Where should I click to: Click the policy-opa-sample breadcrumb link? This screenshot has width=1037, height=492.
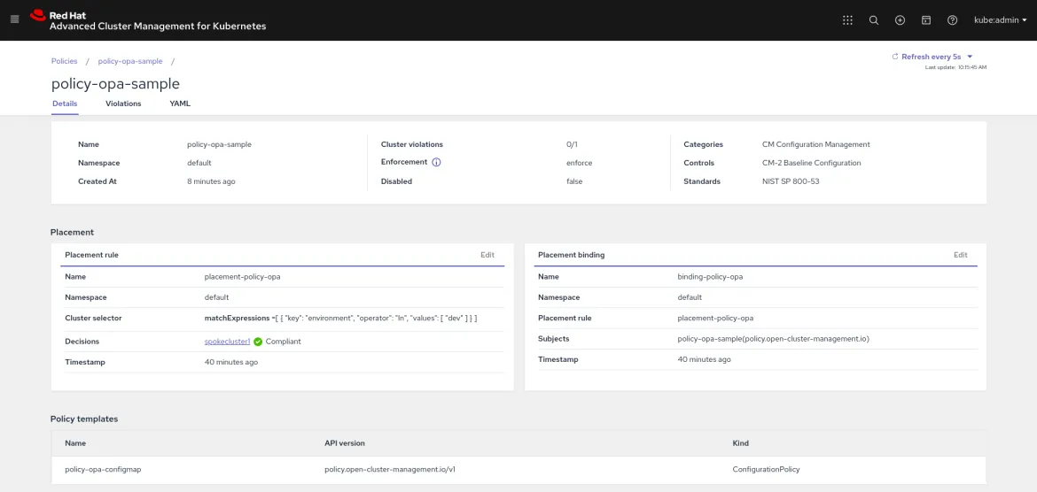tap(130, 61)
